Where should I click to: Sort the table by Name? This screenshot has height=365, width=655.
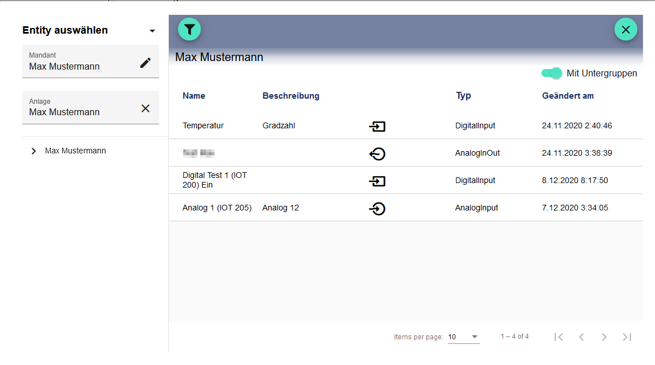coord(193,95)
